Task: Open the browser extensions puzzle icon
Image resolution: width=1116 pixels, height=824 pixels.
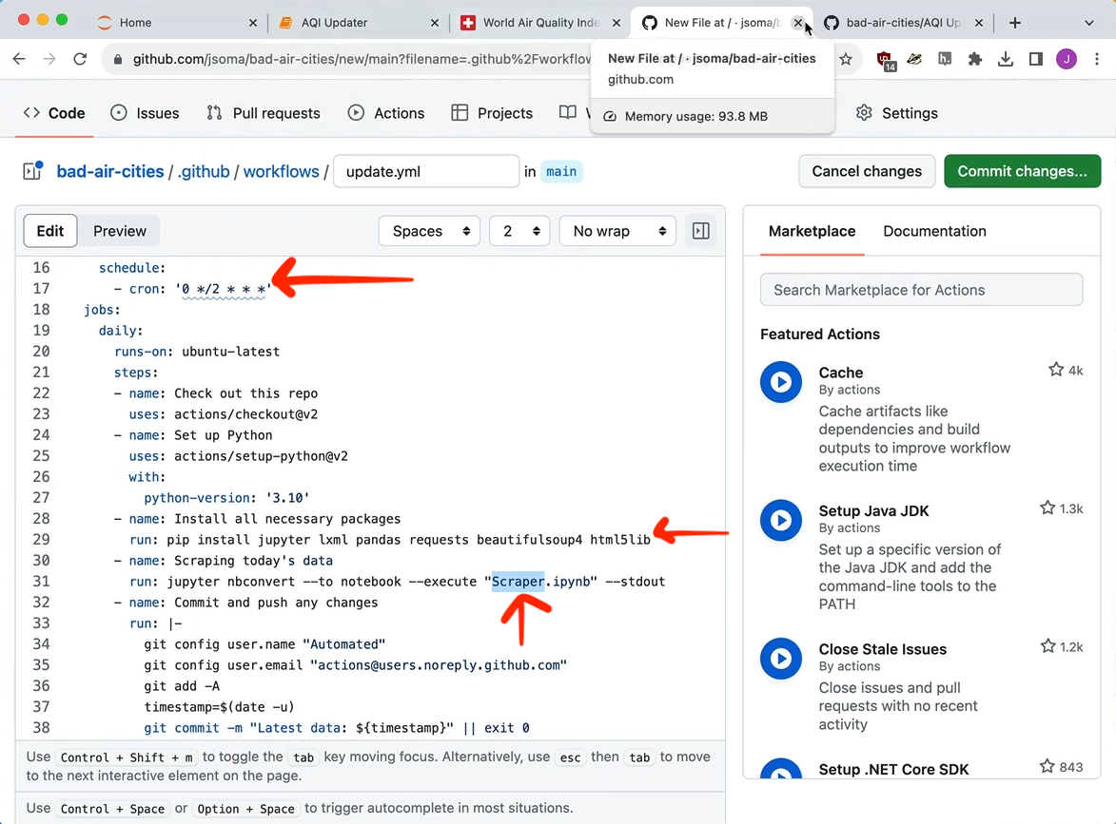Action: click(x=975, y=59)
